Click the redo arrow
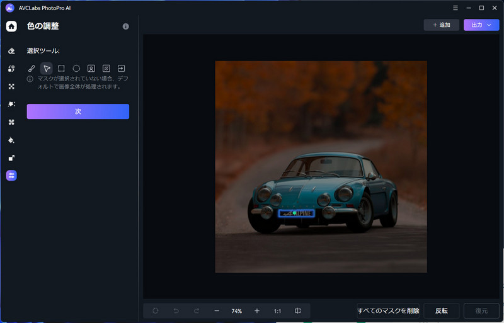Screen dimensions: 504x323 click(x=197, y=311)
